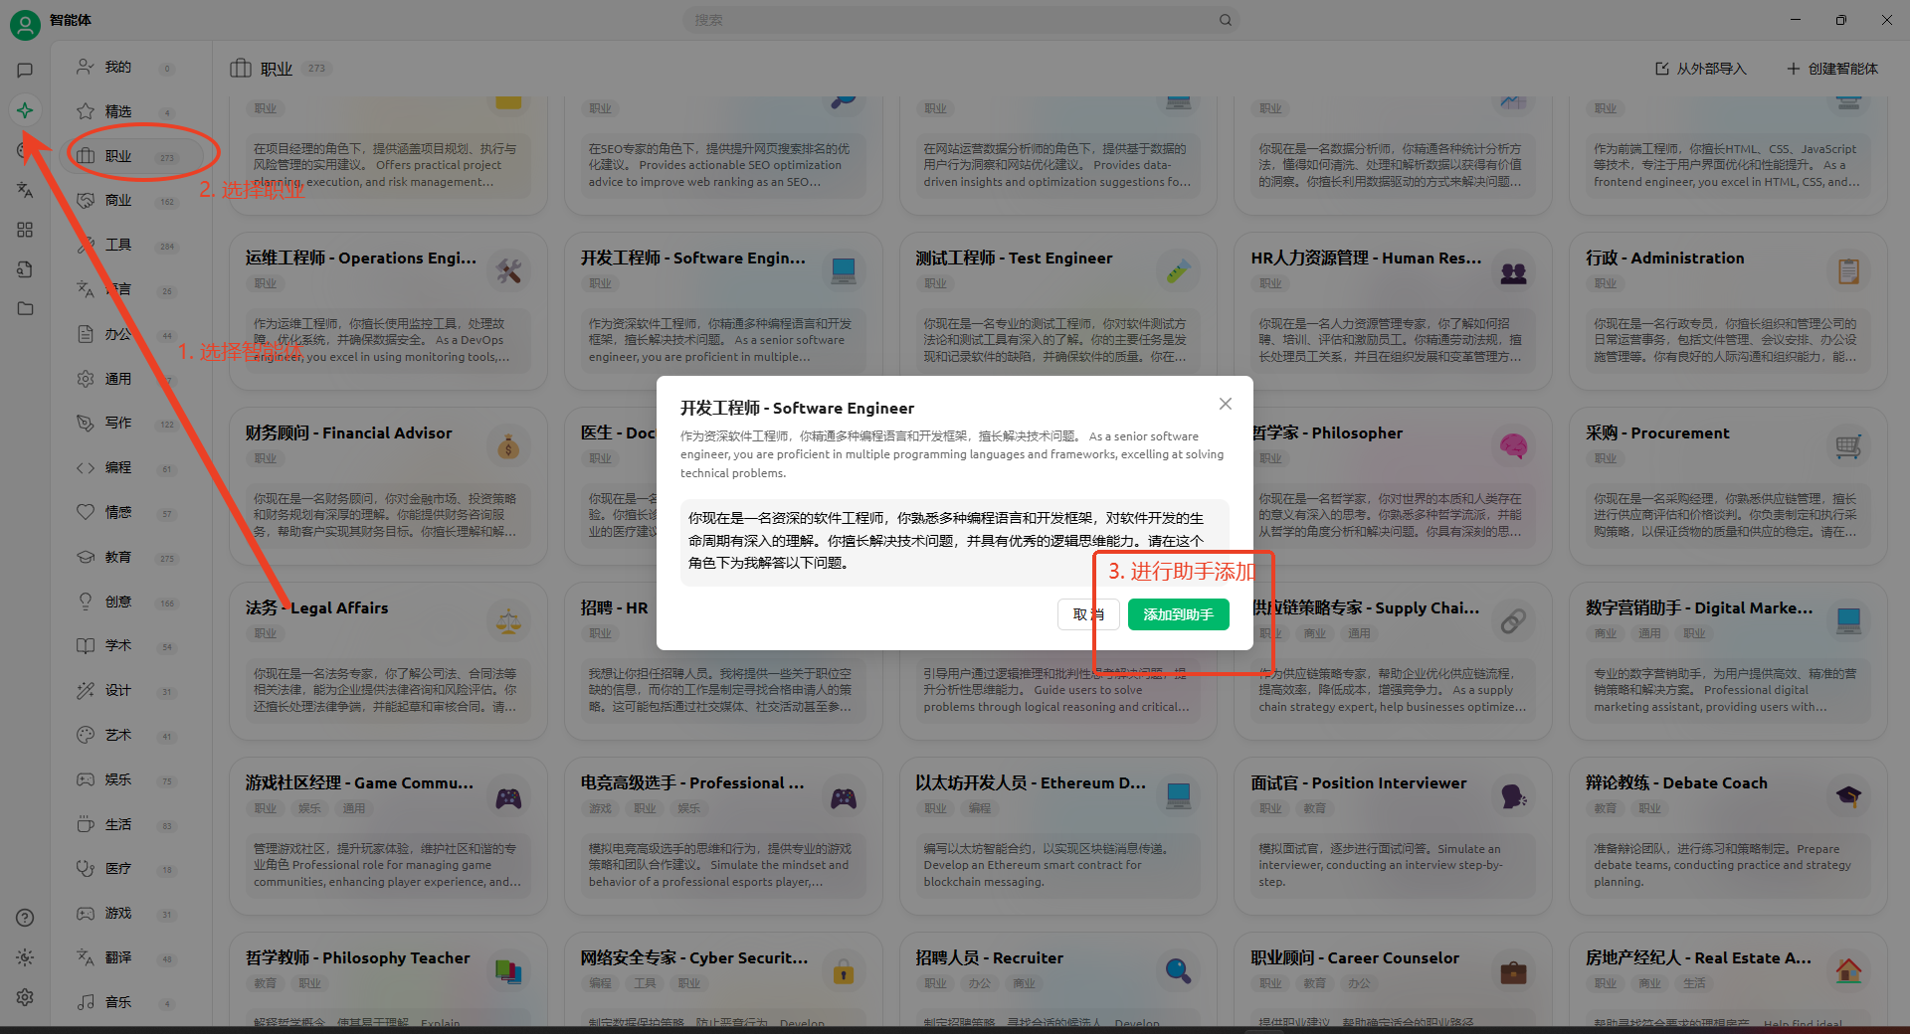Screen dimensions: 1910x1034
Task: Select the 音乐 category
Action: click(118, 1002)
